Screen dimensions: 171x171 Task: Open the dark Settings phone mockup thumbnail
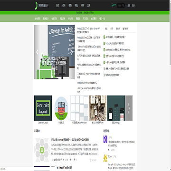pyautogui.click(x=116, y=108)
